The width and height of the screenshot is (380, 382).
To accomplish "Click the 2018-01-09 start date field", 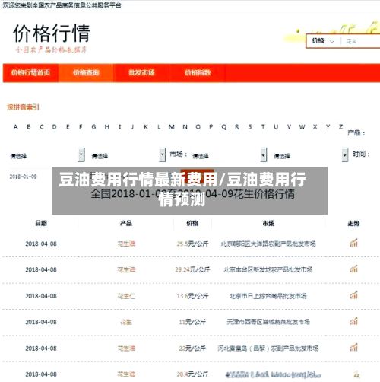I will (x=24, y=177).
